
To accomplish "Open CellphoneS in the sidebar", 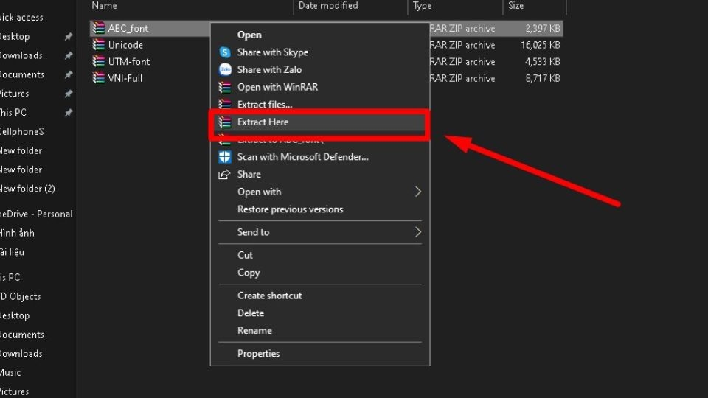I will click(21, 131).
